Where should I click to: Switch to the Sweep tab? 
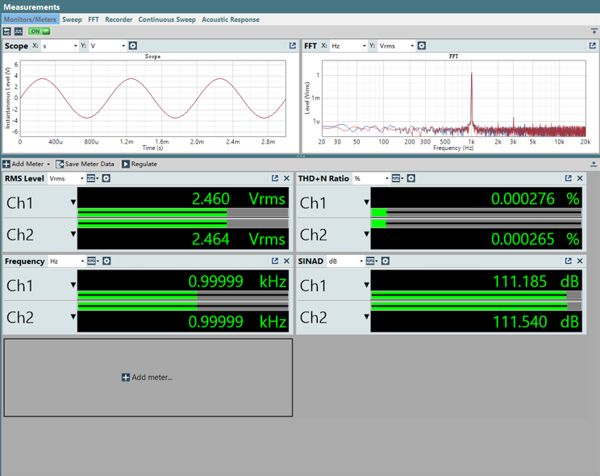click(72, 19)
